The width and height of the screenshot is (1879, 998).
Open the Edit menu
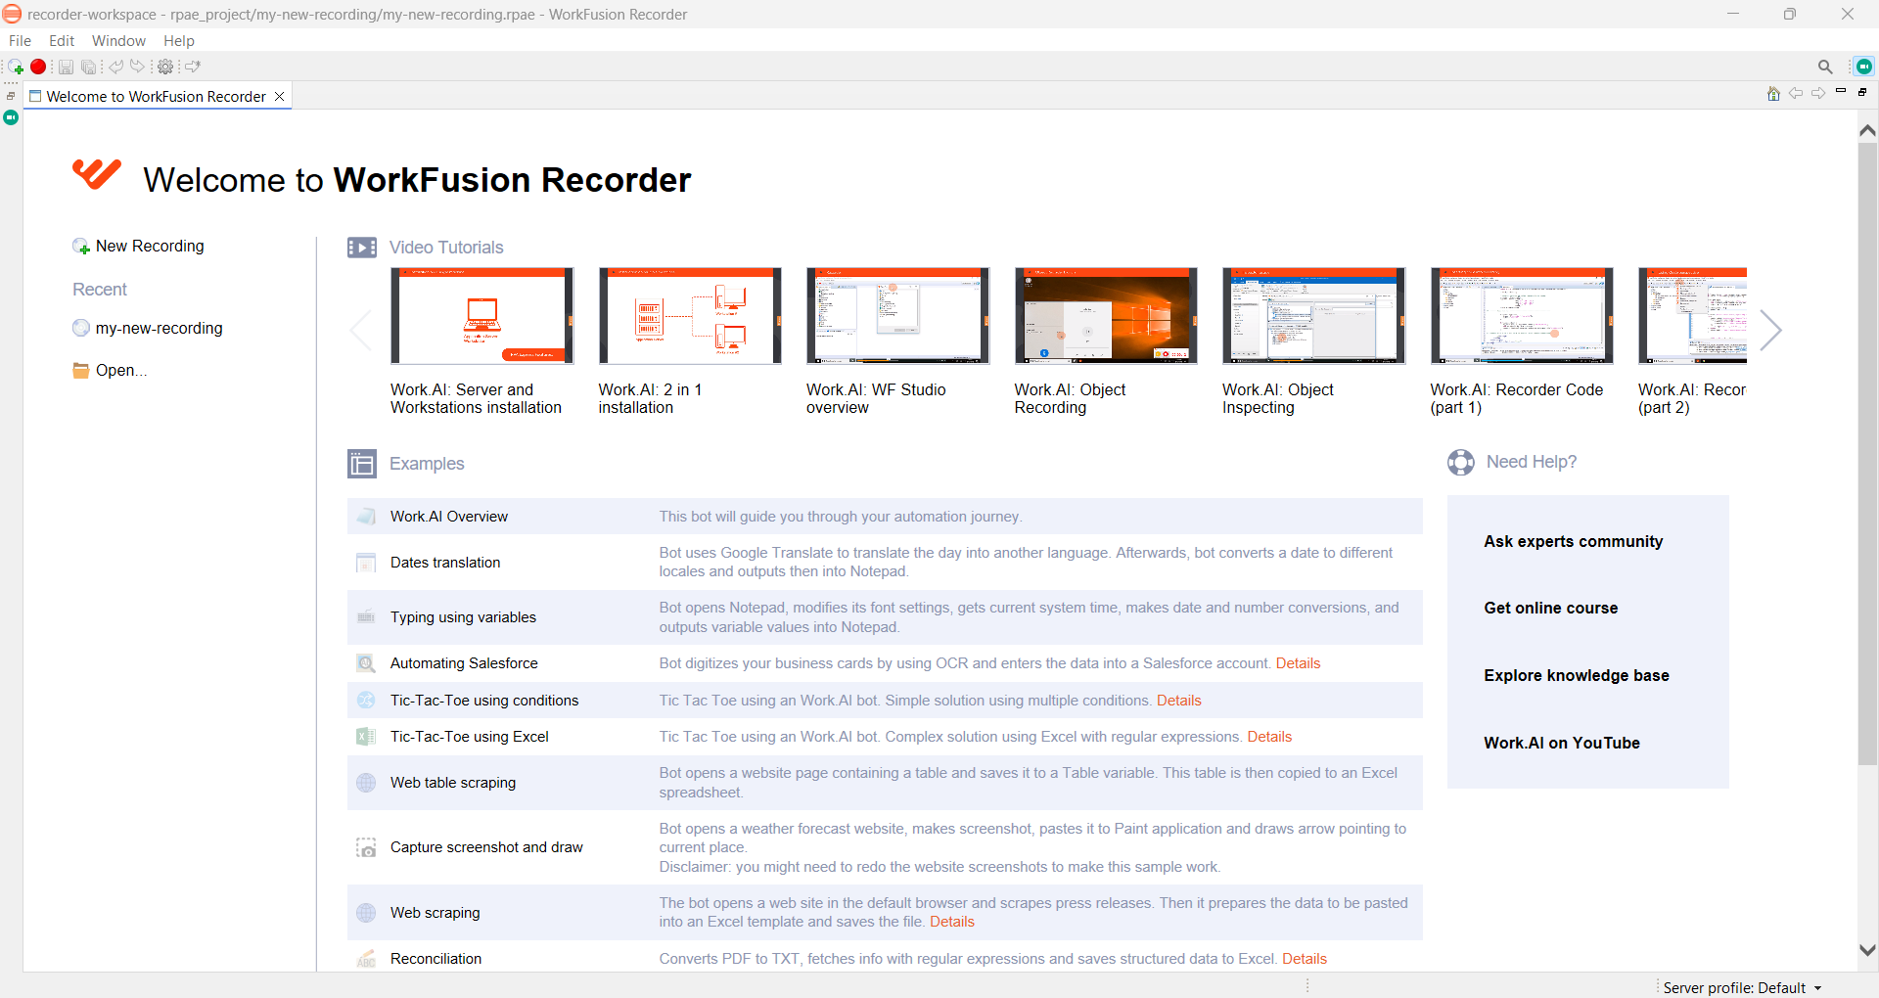coord(62,41)
